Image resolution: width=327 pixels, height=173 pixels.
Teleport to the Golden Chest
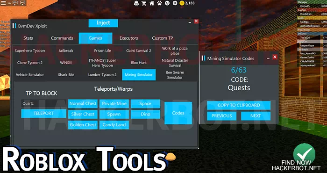[83, 125]
